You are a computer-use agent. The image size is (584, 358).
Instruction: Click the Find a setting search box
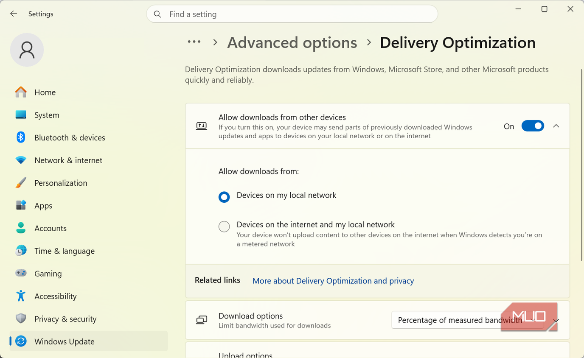click(292, 14)
